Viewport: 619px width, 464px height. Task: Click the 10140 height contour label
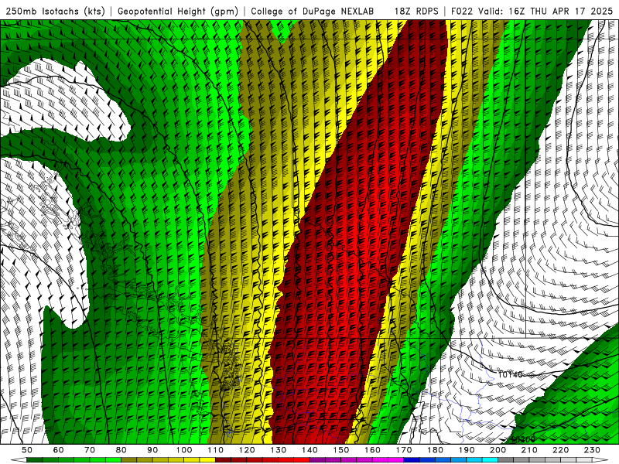tap(511, 374)
